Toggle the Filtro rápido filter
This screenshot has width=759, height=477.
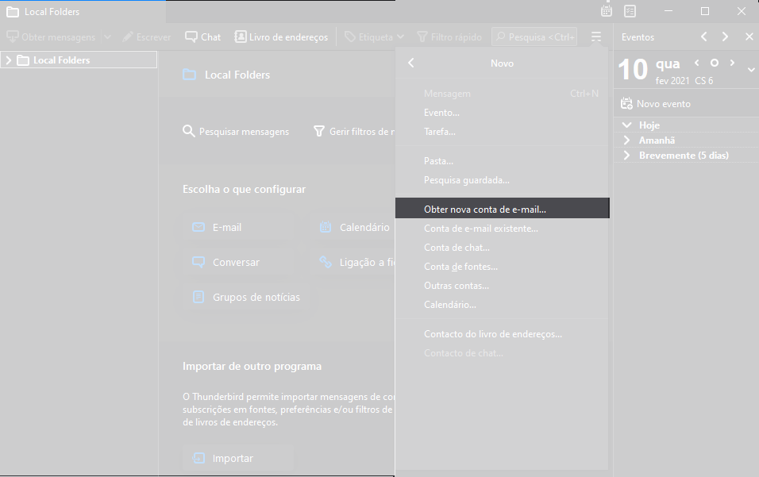tap(449, 37)
